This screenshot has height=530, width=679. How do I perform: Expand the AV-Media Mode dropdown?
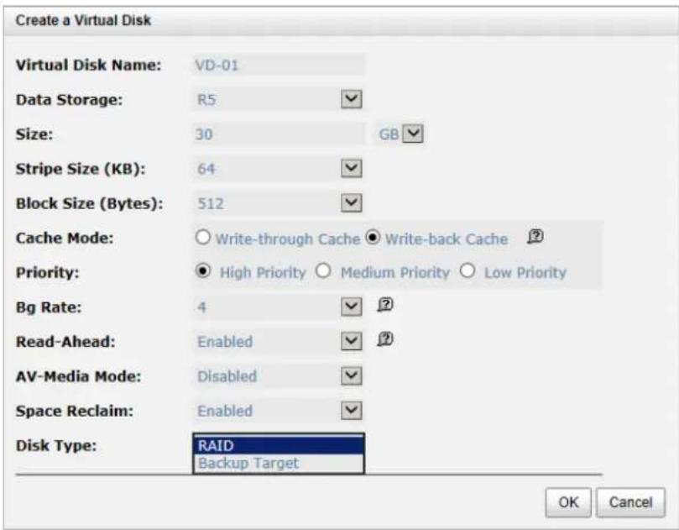(351, 376)
